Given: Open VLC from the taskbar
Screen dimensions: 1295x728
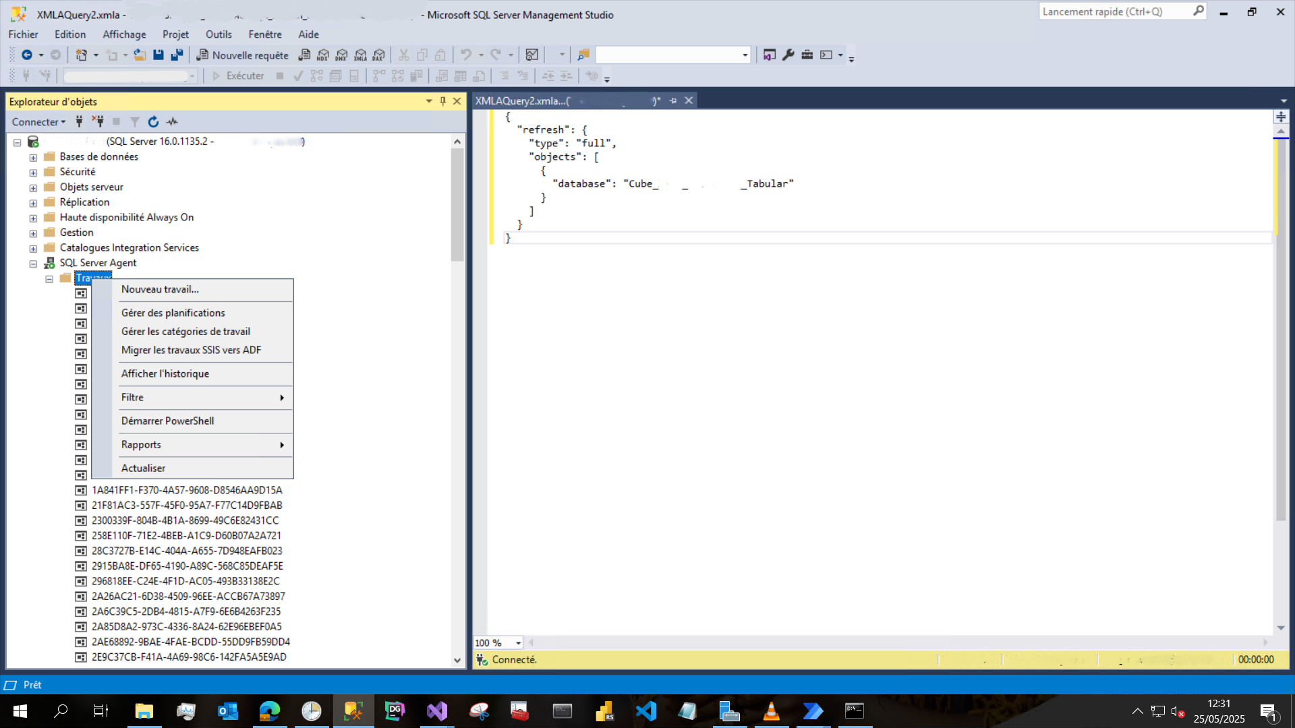Looking at the screenshot, I should pos(772,711).
